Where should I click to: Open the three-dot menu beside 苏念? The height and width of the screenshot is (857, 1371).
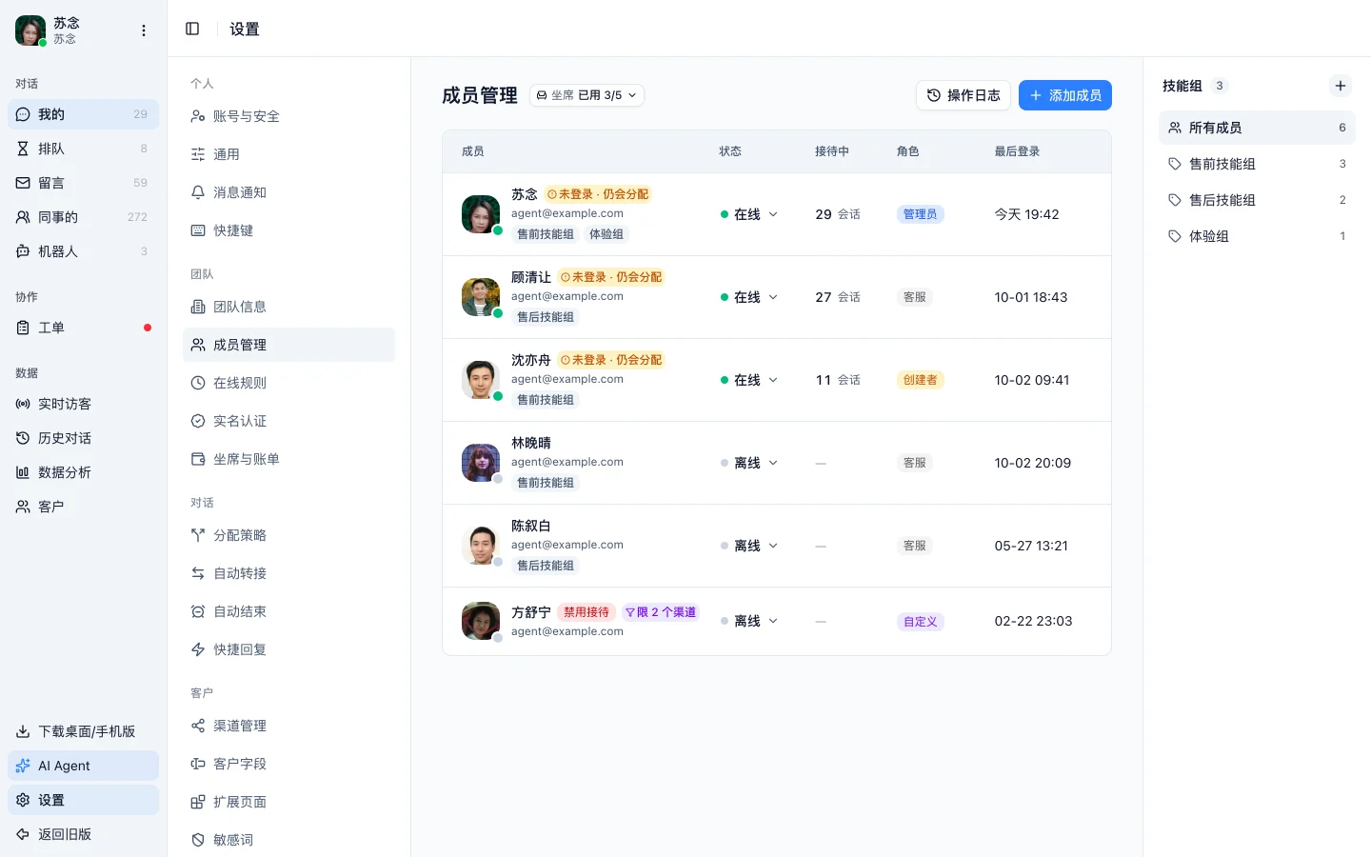[x=144, y=30]
